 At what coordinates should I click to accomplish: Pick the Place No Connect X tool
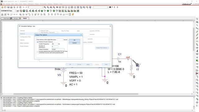click(x=197, y=73)
